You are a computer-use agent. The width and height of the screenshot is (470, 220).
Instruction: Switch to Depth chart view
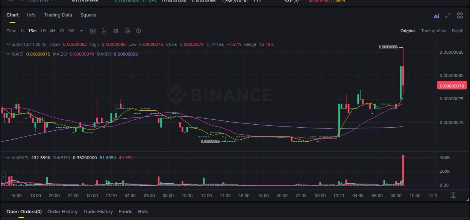(x=458, y=31)
